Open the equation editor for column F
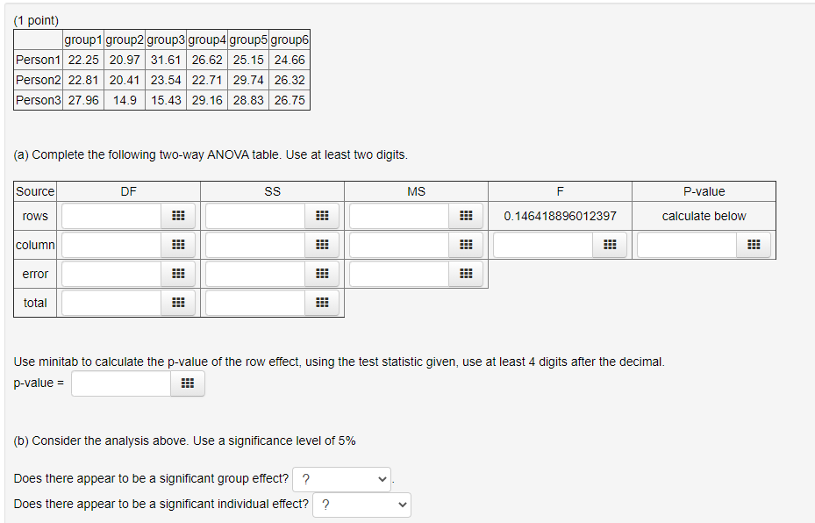The height and width of the screenshot is (523, 815). pos(610,245)
